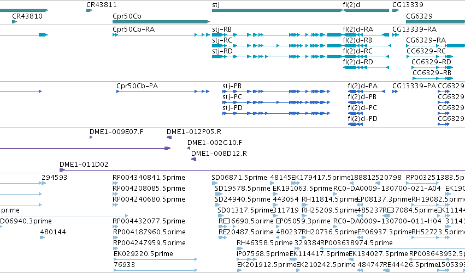
Task: Click the RP004247959.5prime EST label
Action: [x=149, y=243]
